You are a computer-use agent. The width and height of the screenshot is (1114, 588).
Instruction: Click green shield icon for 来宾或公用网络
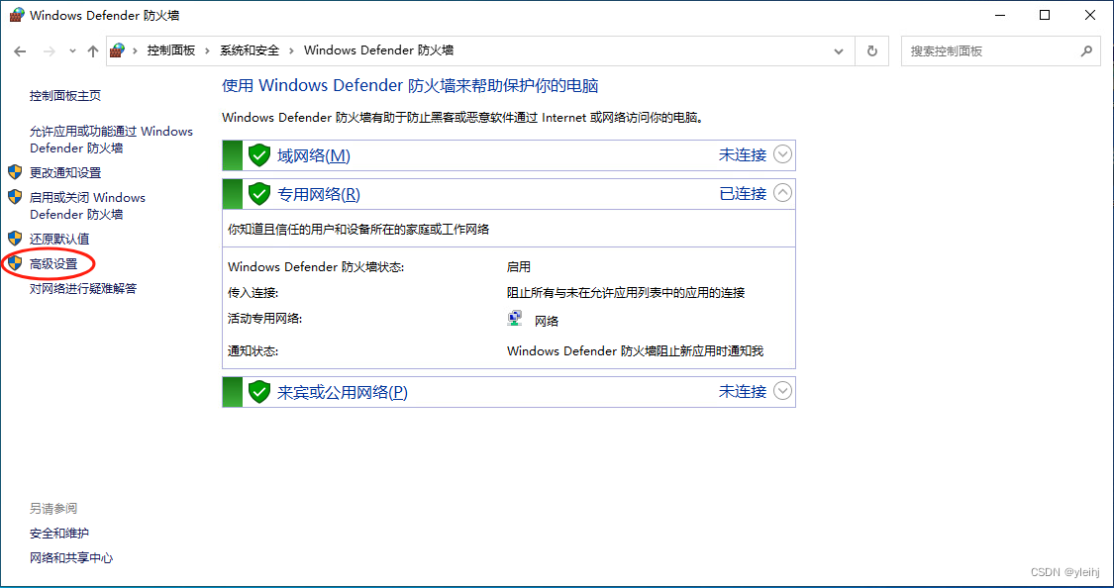(x=259, y=391)
